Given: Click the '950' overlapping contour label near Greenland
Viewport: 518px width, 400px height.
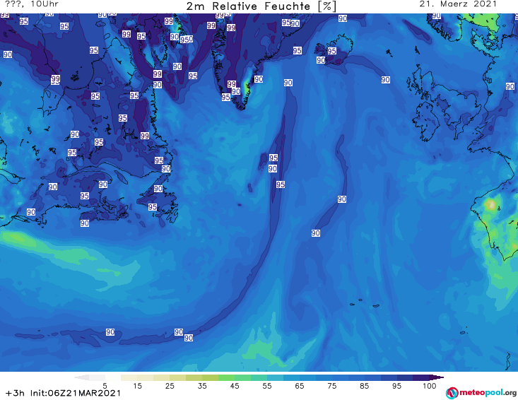Looking at the screenshot, I should pyautogui.click(x=187, y=40).
